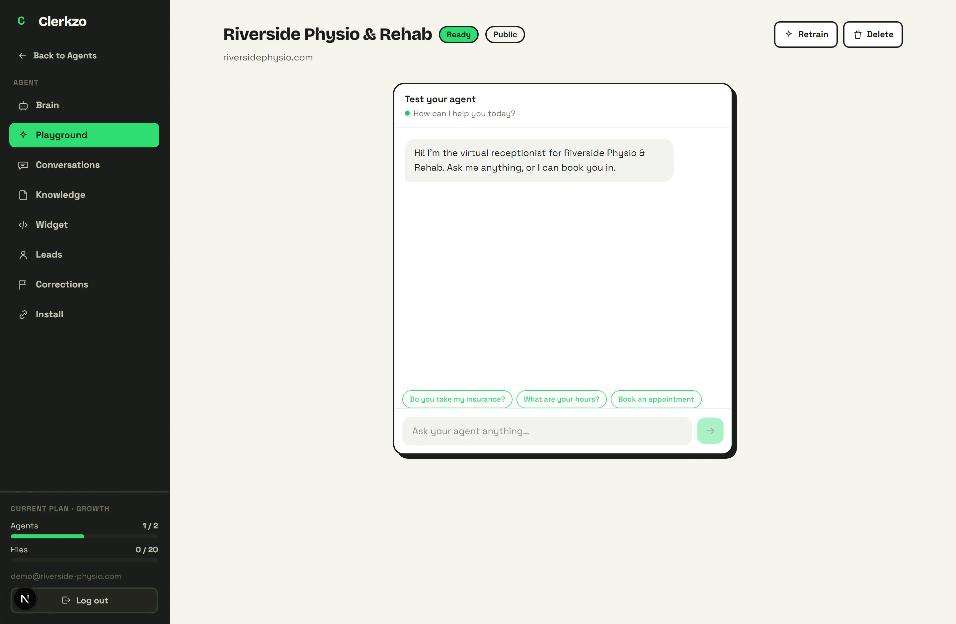Click the Corrections flag icon
This screenshot has height=624, width=956.
click(x=23, y=285)
